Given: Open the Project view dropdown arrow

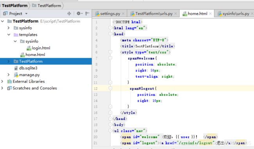Looking at the screenshot, I should (x=26, y=14).
